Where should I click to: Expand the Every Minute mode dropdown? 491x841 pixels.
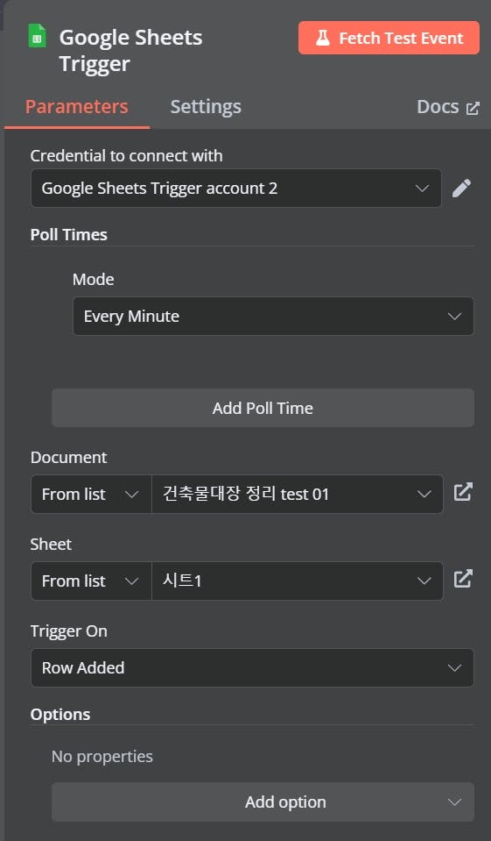pyautogui.click(x=273, y=317)
